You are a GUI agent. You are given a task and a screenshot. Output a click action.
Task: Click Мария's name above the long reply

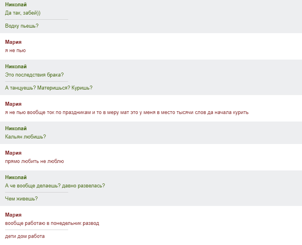[x=13, y=104]
